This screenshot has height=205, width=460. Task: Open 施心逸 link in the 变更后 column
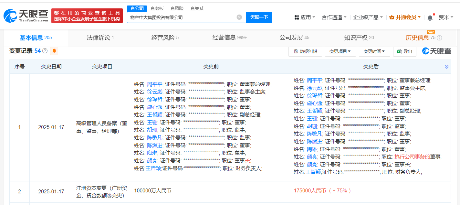[315, 103]
